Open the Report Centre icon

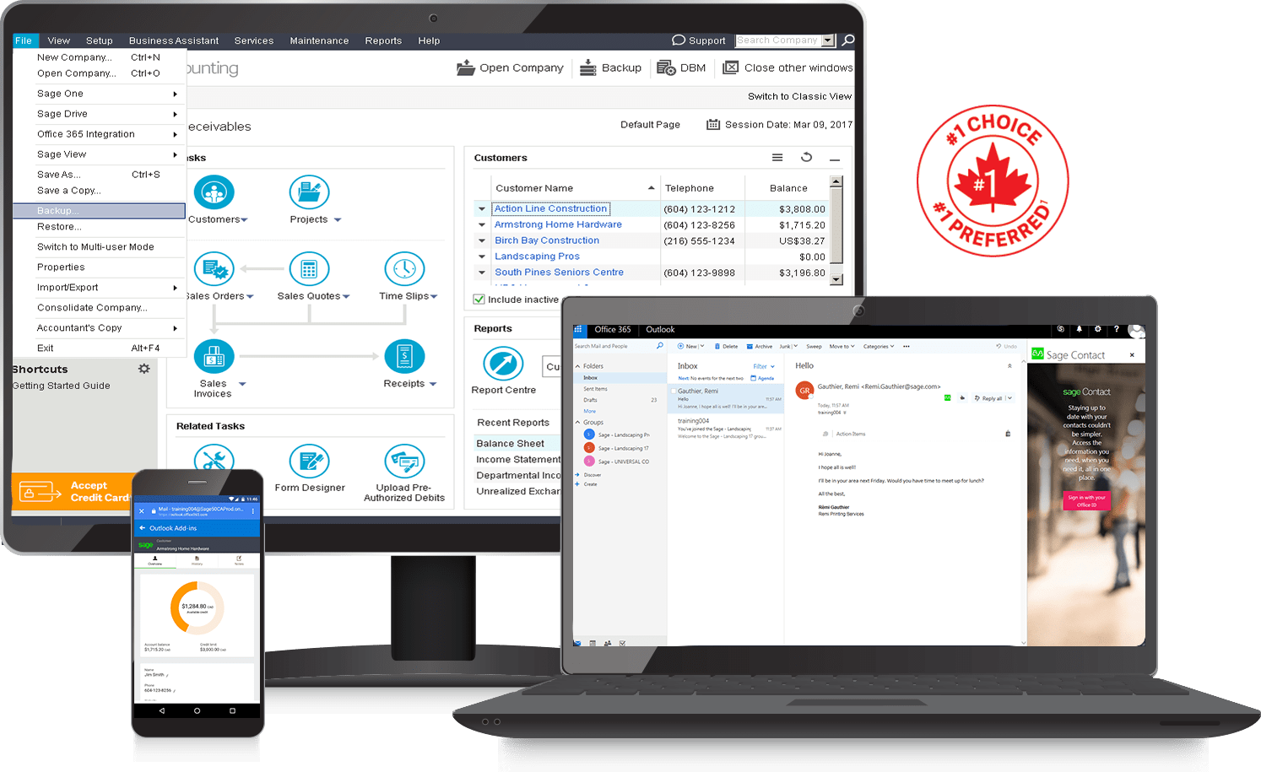[503, 364]
